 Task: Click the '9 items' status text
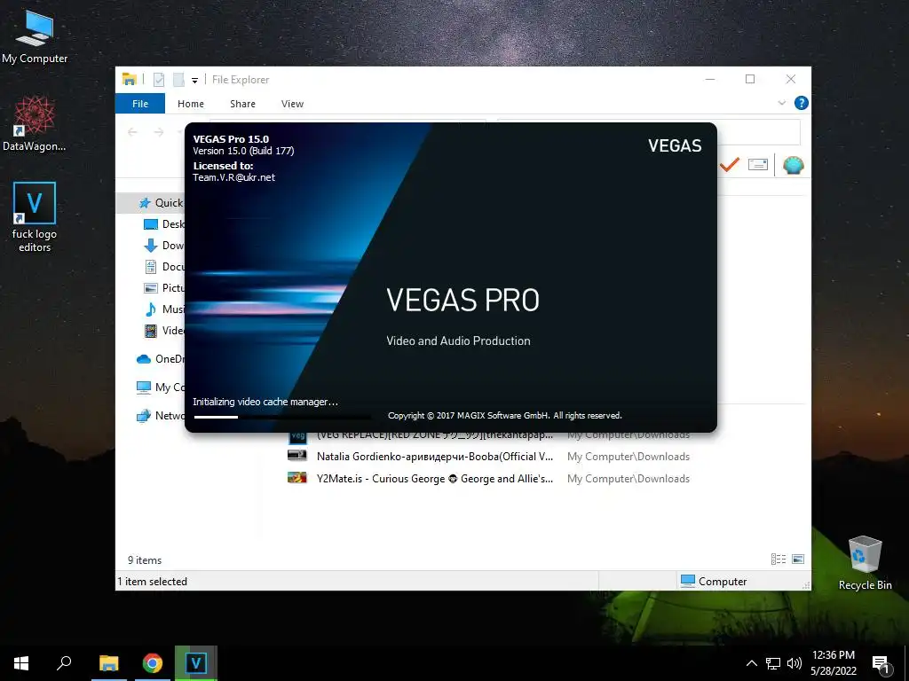point(145,560)
